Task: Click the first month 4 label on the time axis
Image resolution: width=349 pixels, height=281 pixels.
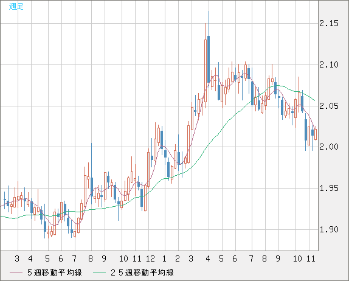Action: tap(30, 258)
